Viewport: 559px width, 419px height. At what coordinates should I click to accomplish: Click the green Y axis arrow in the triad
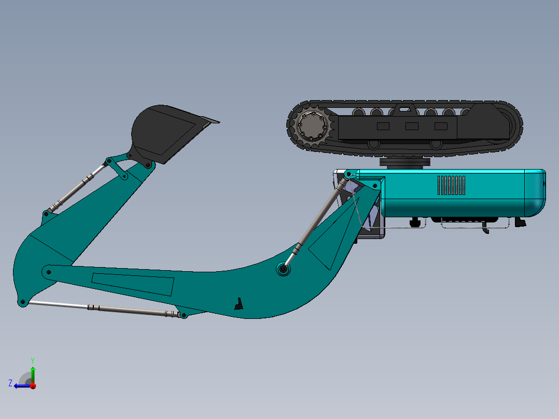pyautogui.click(x=33, y=369)
